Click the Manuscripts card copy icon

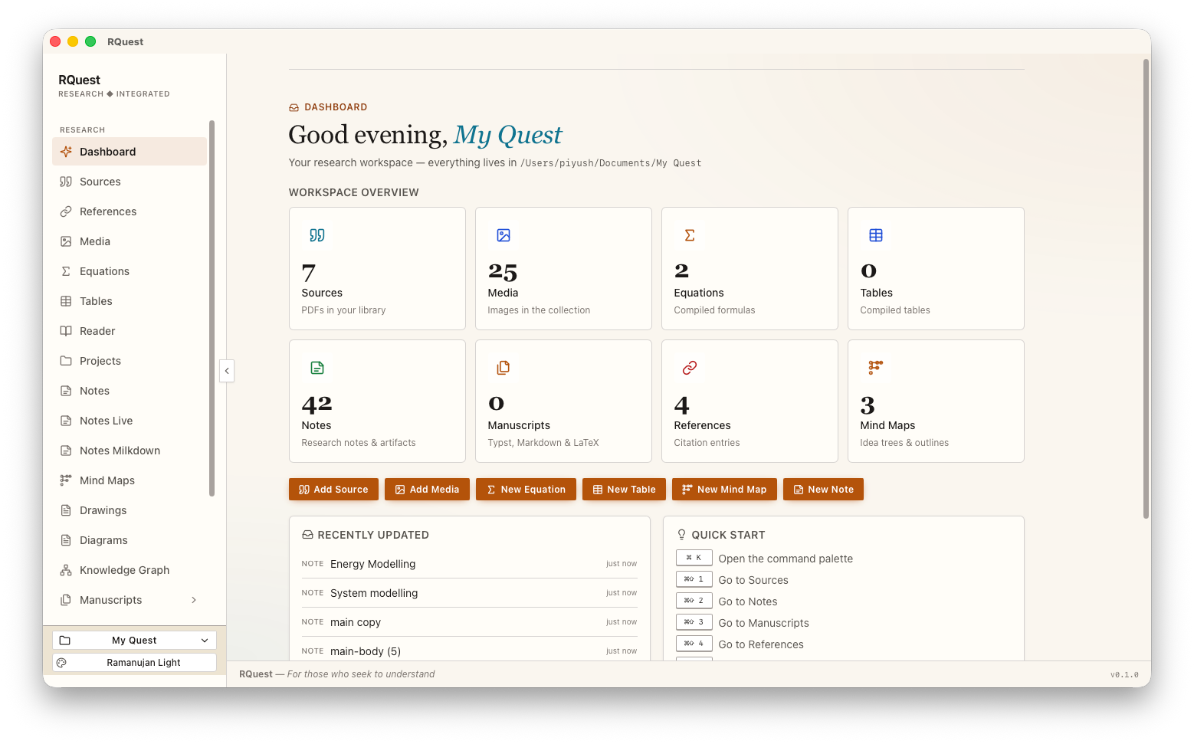[504, 368]
